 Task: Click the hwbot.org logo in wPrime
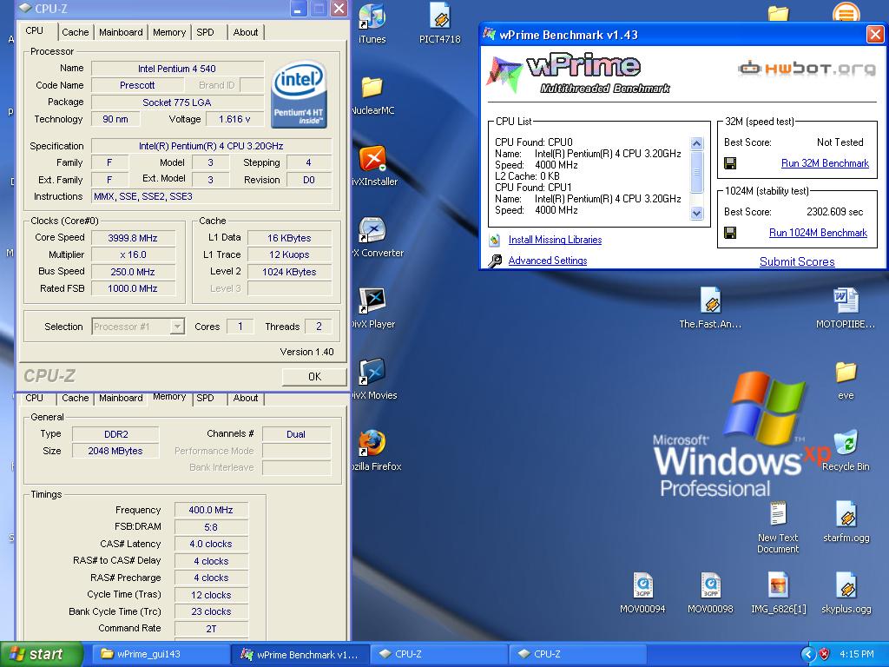point(807,69)
